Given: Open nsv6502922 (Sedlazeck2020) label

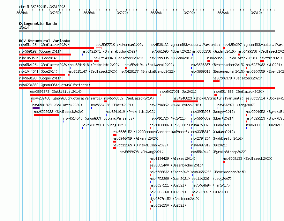Looking at the screenshot, I should point(59,112).
